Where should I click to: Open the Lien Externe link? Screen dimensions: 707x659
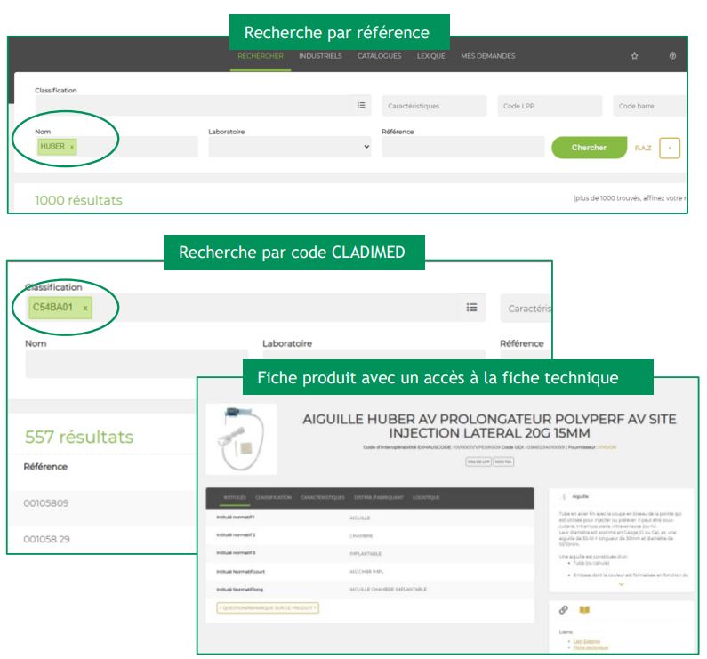click(587, 641)
